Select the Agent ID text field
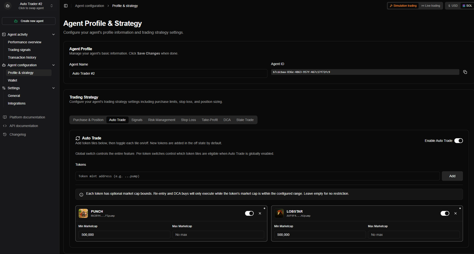This screenshot has height=254, width=474. [365, 72]
